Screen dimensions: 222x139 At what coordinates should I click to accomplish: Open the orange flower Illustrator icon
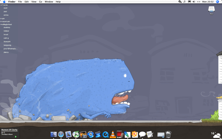pos(135,134)
